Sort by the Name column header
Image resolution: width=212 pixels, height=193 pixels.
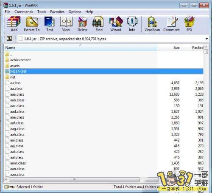tap(81, 48)
